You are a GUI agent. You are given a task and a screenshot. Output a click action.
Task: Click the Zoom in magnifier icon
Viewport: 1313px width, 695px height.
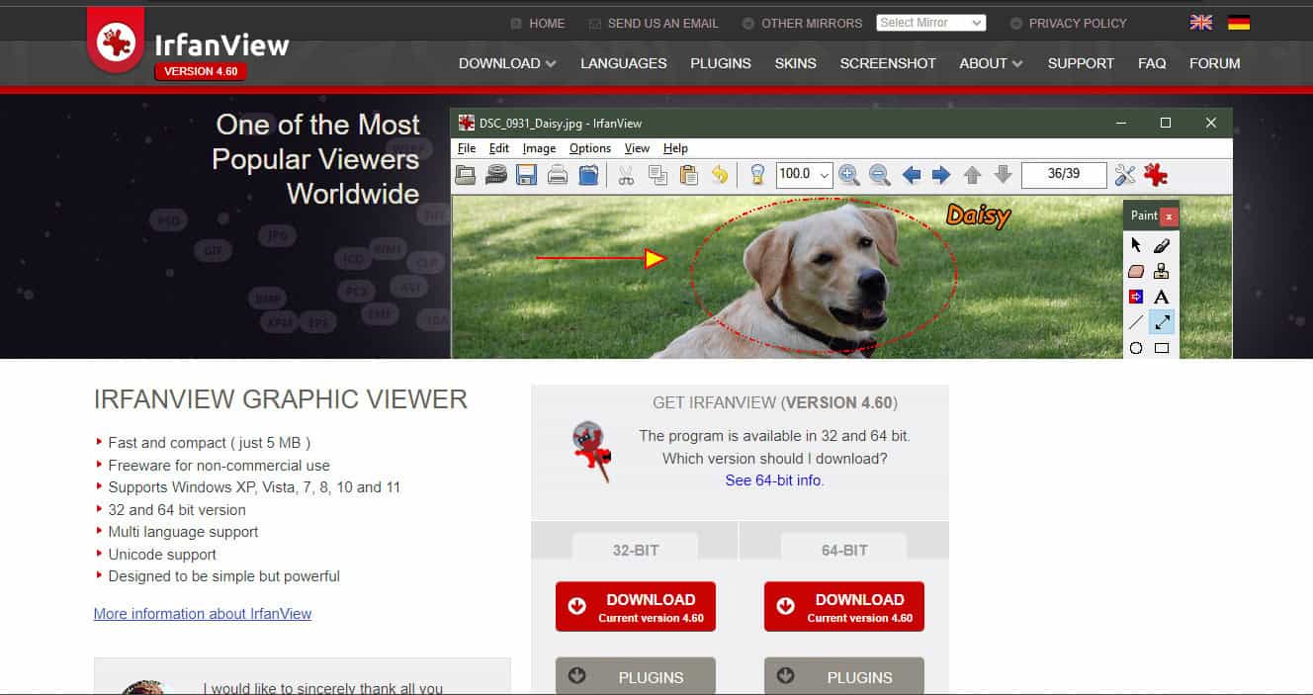848,175
